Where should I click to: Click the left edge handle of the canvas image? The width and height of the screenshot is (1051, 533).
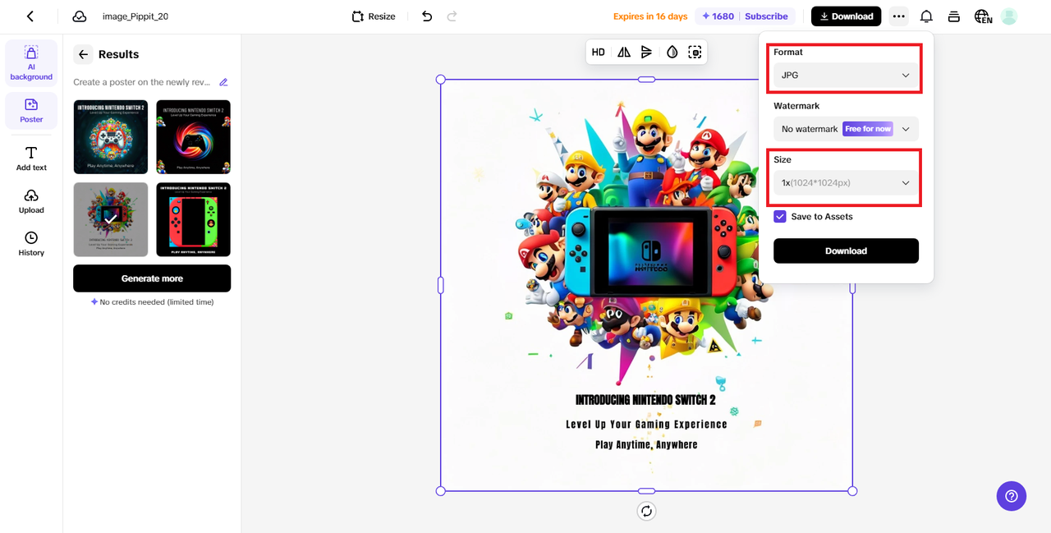[x=440, y=285]
